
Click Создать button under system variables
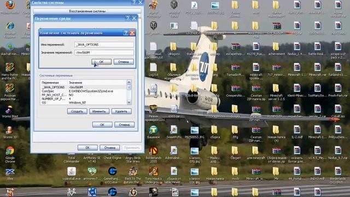tap(77, 111)
